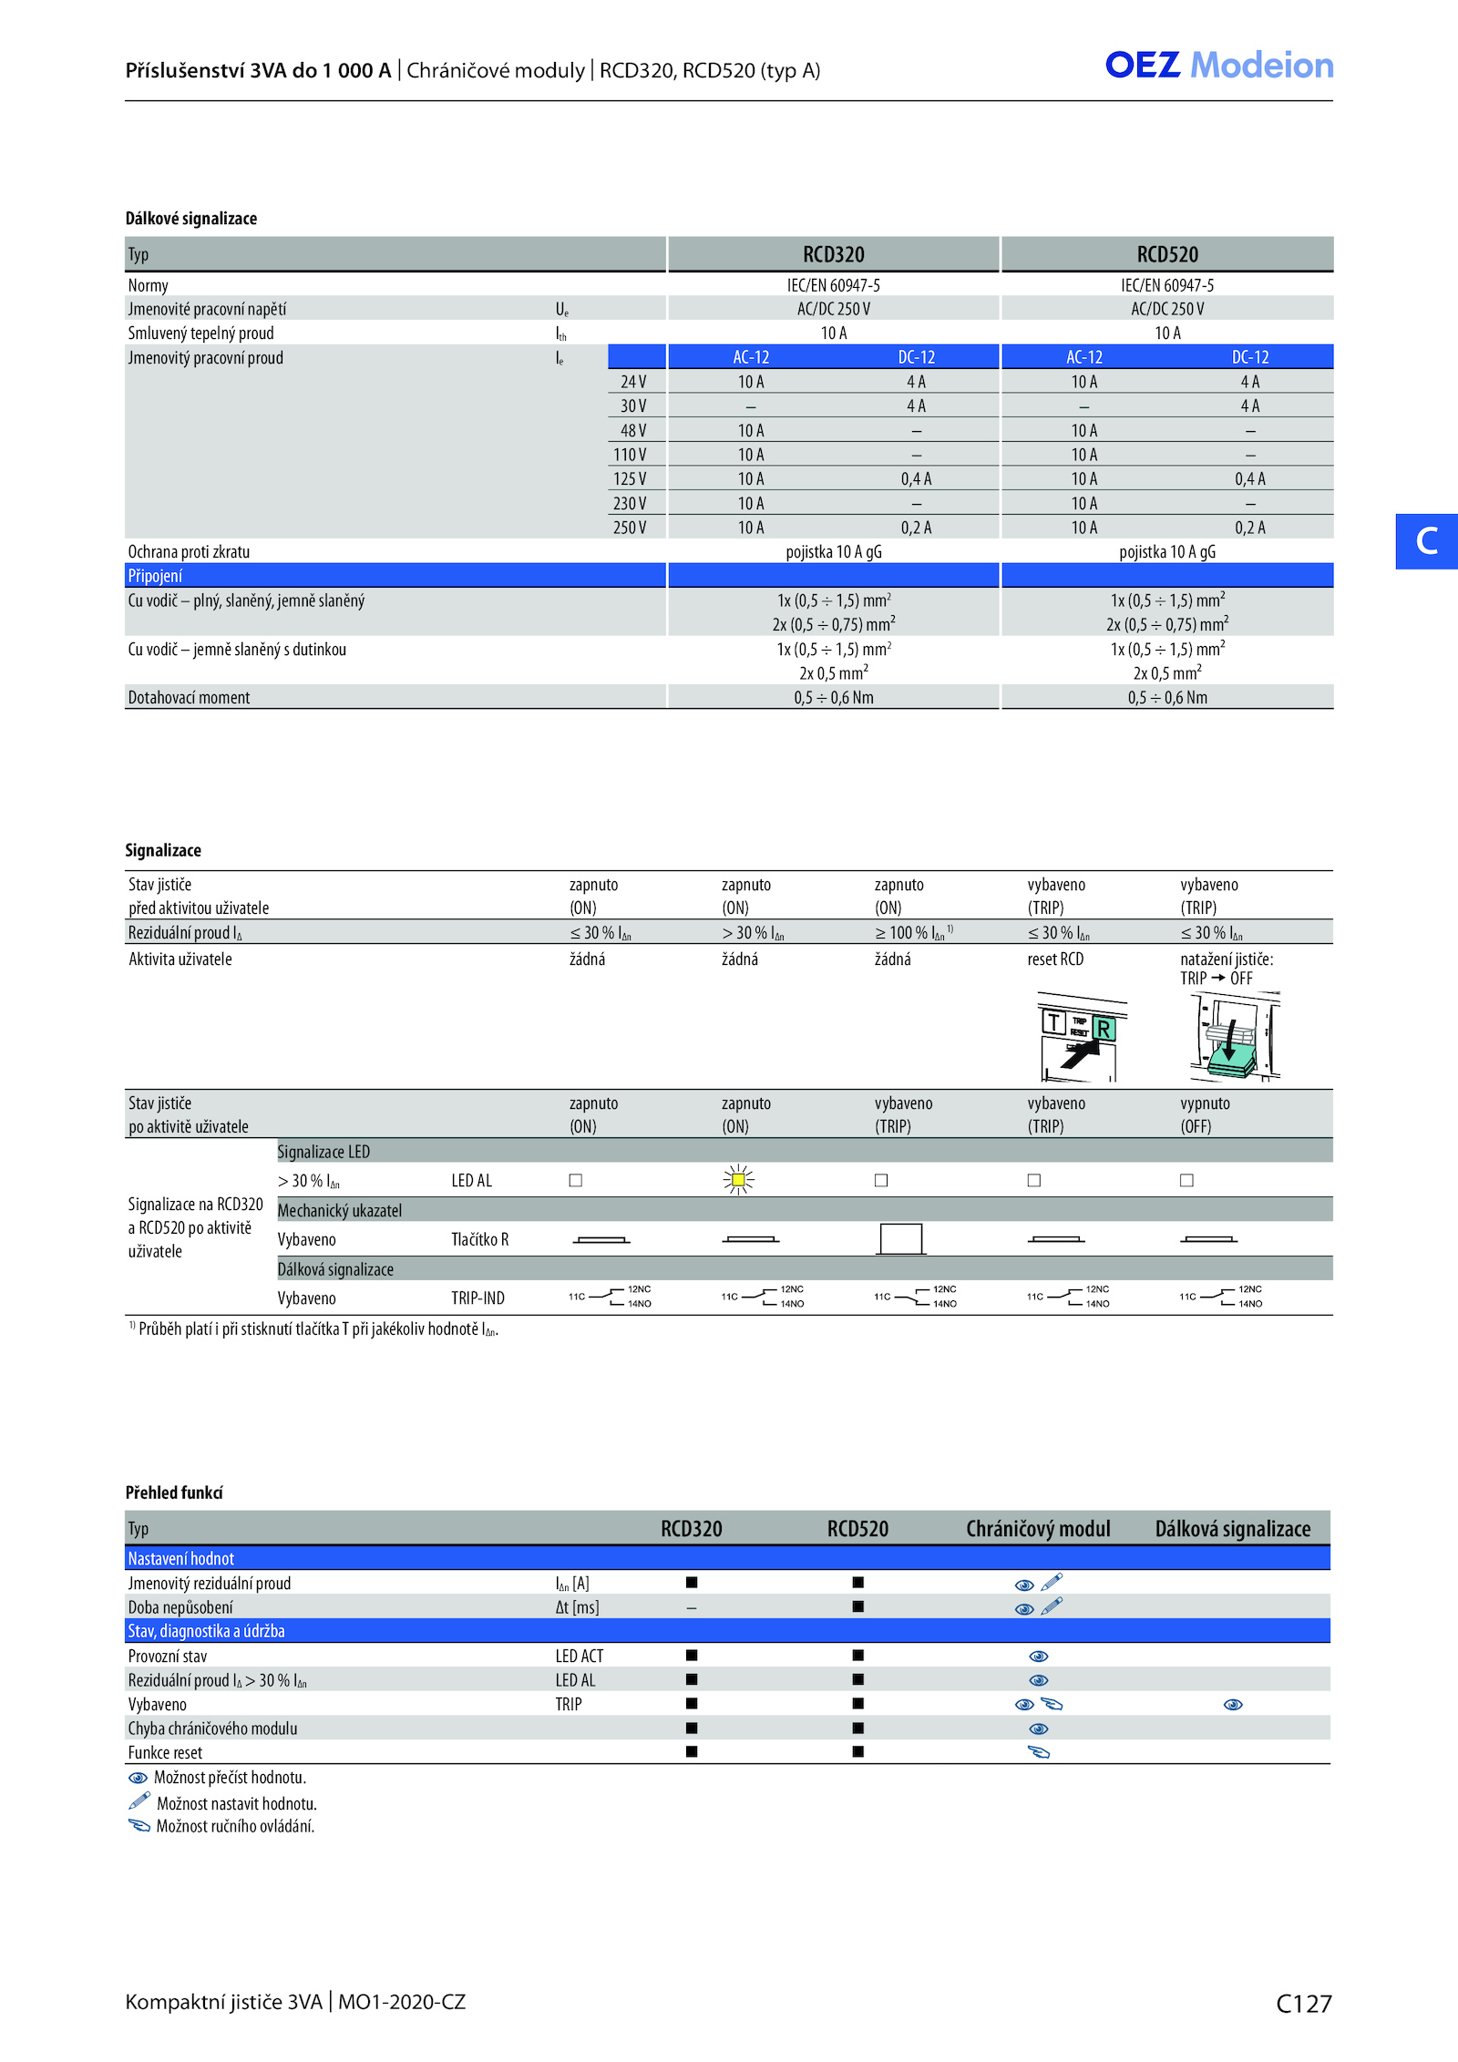Viewport: 1458px width, 2062px height.
Task: Click Chráničový modul eye icon in TRIP row
Action: (1024, 1705)
